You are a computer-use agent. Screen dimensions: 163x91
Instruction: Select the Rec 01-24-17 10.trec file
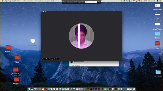pos(16,72)
